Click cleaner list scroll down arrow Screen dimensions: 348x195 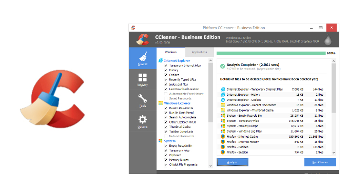click(x=210, y=166)
